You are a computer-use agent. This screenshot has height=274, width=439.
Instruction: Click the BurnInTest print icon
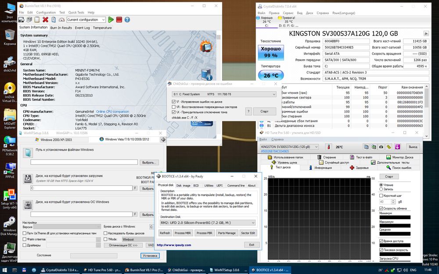click(x=29, y=20)
